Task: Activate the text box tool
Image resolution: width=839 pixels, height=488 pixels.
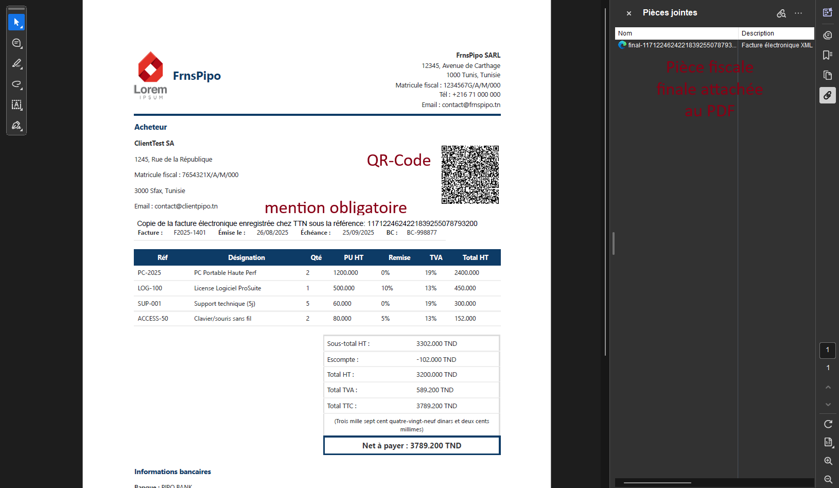Action: click(16, 105)
